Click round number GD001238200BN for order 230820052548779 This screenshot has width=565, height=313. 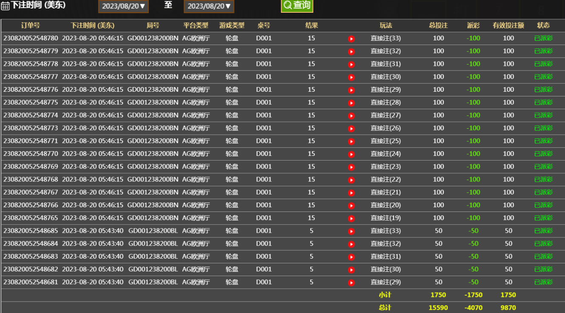click(153, 51)
